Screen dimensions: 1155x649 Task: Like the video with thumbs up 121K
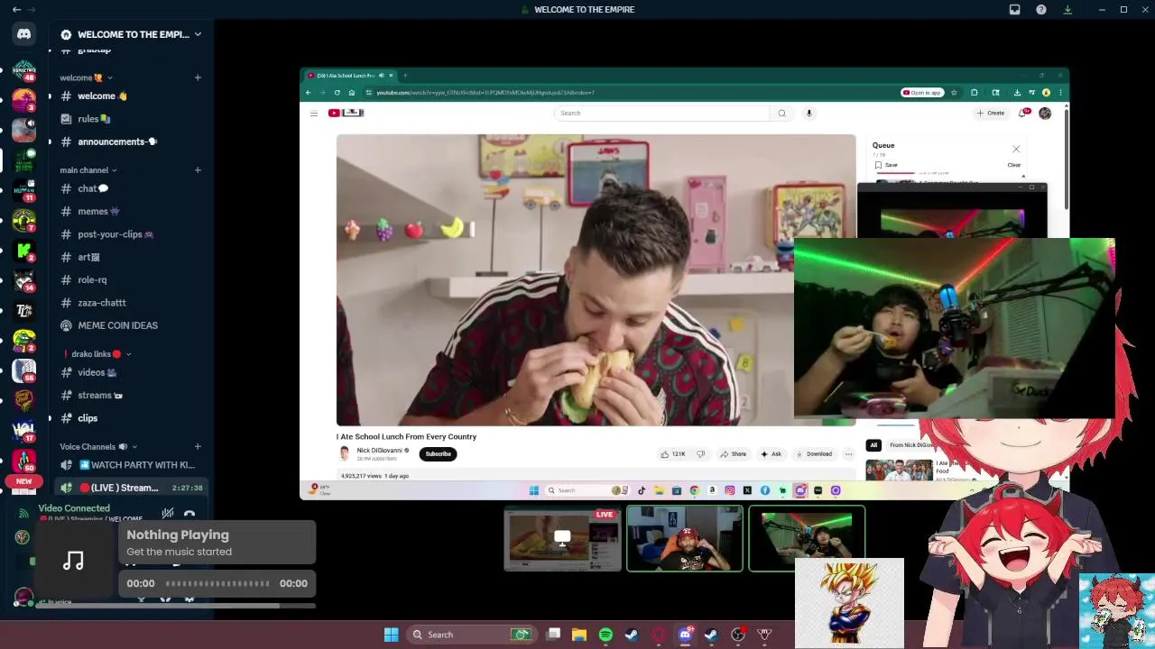point(672,453)
